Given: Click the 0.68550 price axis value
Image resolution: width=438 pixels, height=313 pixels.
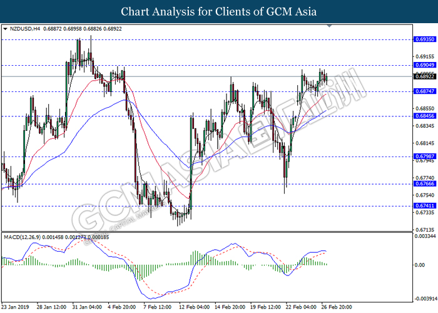Looking at the screenshot, I should point(425,108).
